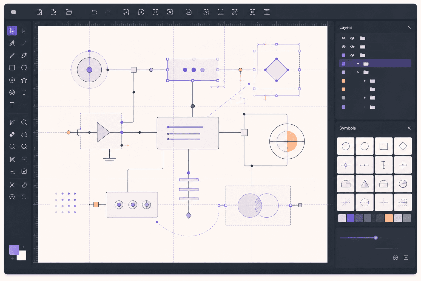
Task: Choose the vertical double-arrow symbol thumbnail
Action: pos(384,165)
